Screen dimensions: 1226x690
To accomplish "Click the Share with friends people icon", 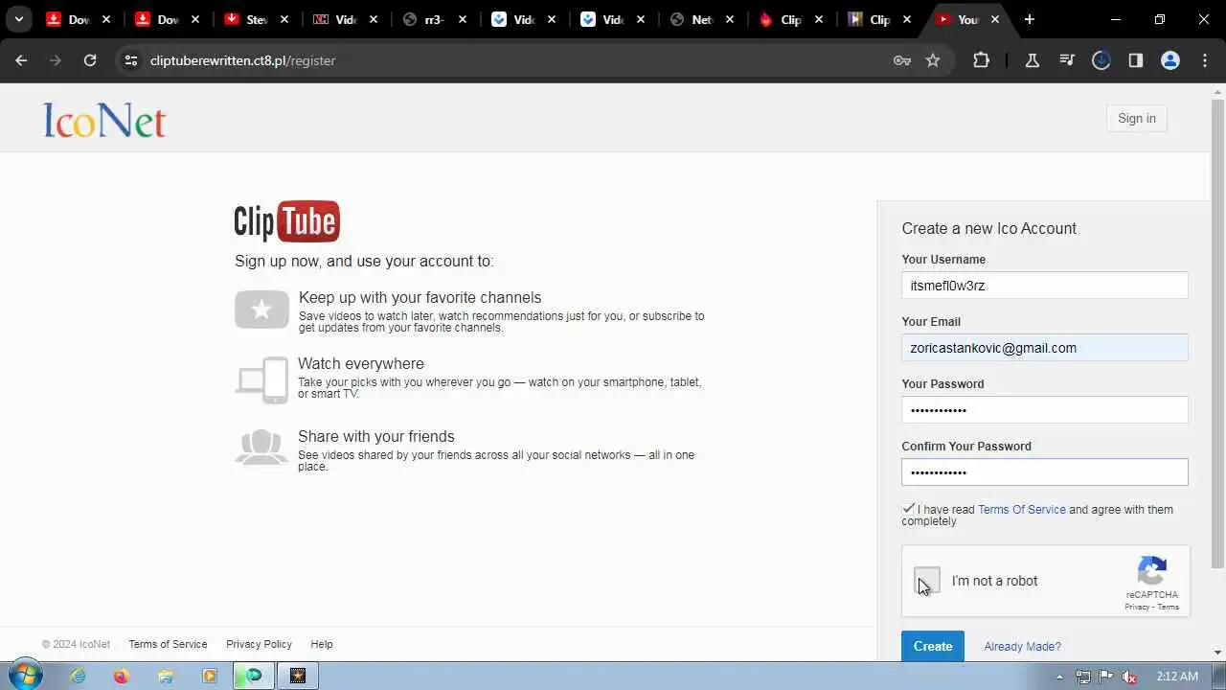I will [261, 448].
